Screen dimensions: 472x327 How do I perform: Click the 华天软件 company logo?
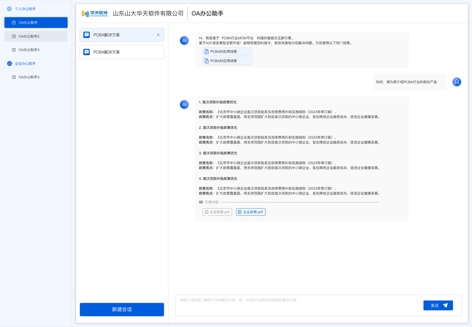(x=95, y=13)
